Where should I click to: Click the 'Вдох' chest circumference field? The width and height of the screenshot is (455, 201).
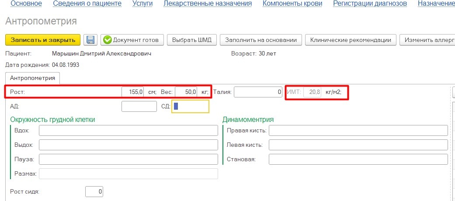click(128, 131)
